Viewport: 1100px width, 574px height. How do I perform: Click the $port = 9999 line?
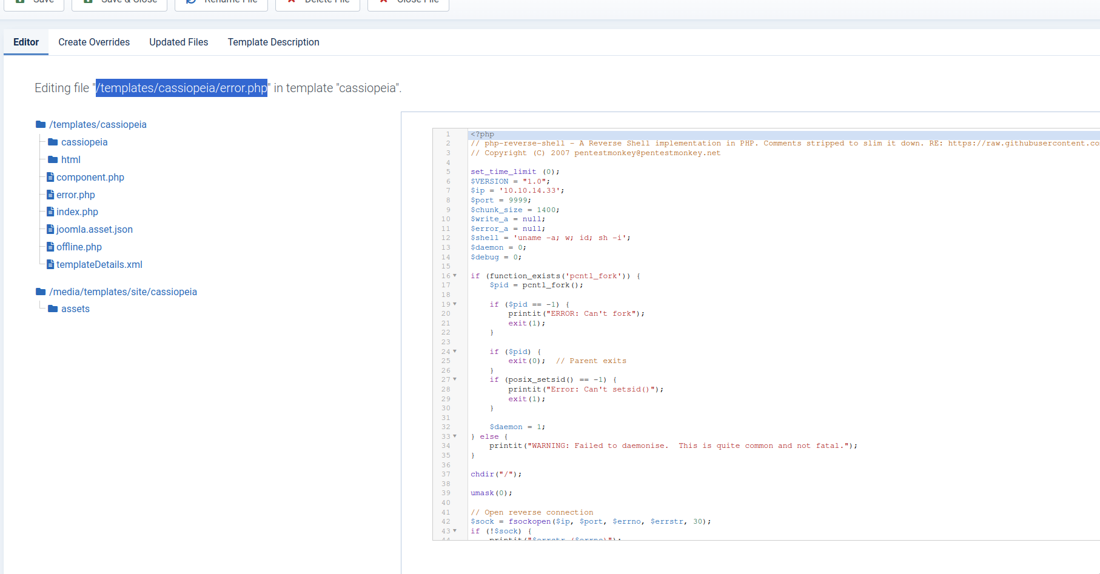point(501,200)
